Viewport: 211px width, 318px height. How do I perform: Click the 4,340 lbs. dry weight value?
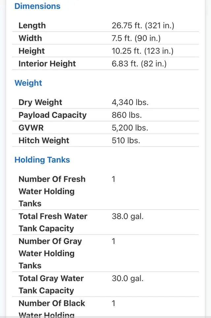point(130,102)
